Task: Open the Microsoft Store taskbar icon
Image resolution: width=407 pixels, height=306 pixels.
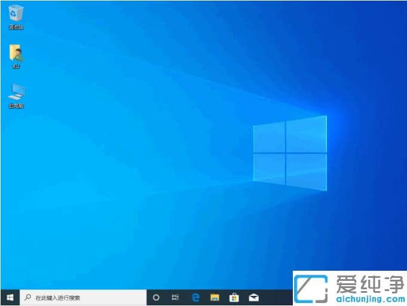Action: (234, 297)
